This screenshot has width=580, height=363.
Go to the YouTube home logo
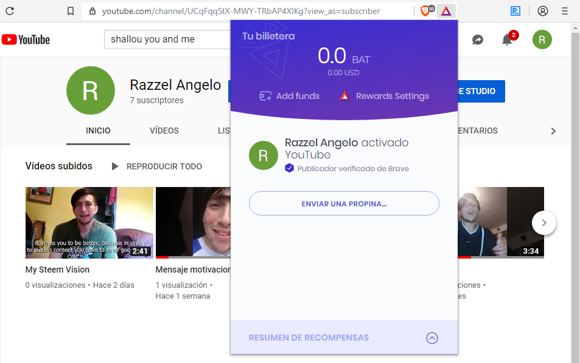pyautogui.click(x=26, y=39)
